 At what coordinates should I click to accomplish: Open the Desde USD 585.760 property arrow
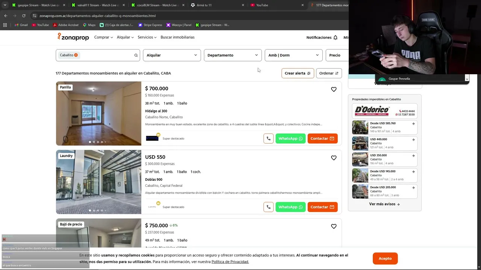413,123
